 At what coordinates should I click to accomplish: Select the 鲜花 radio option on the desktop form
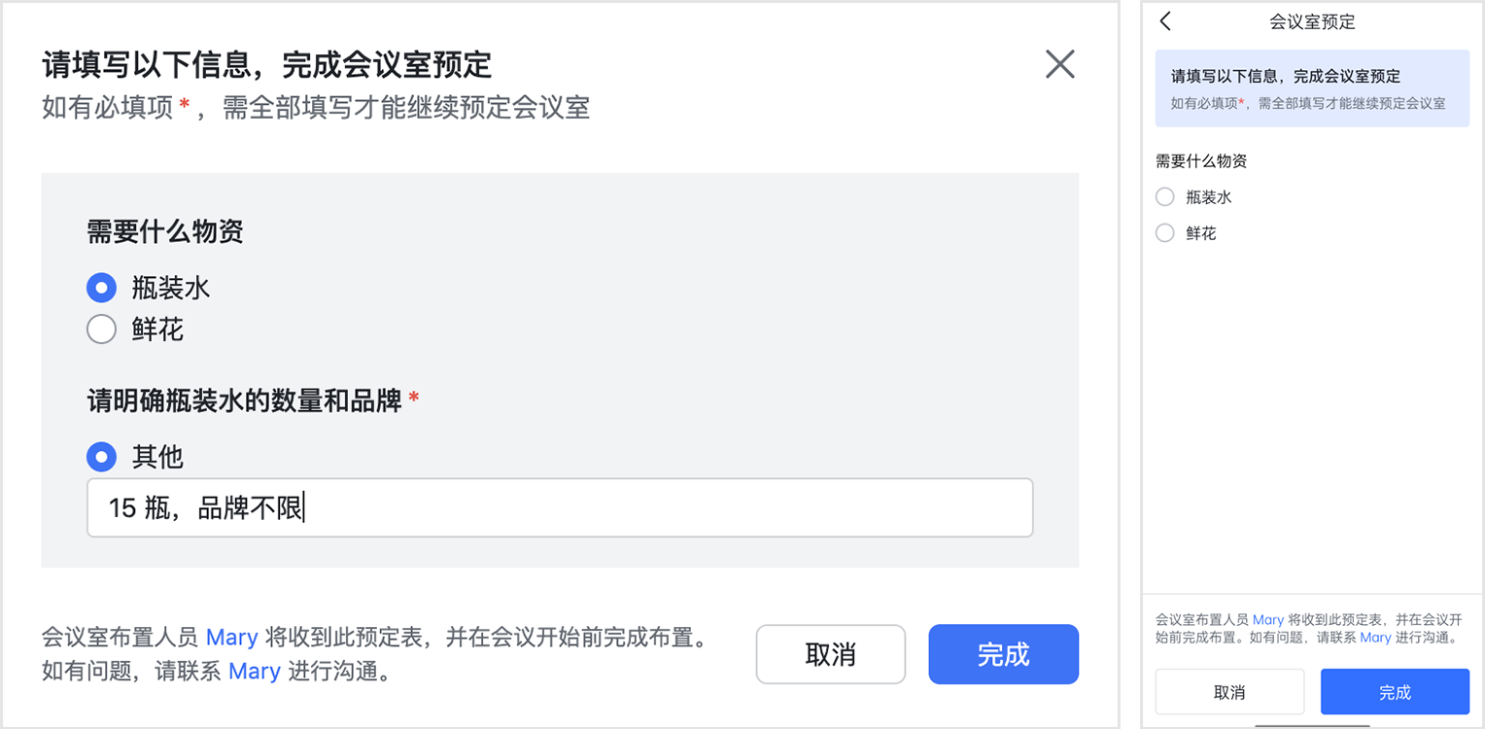pos(101,329)
